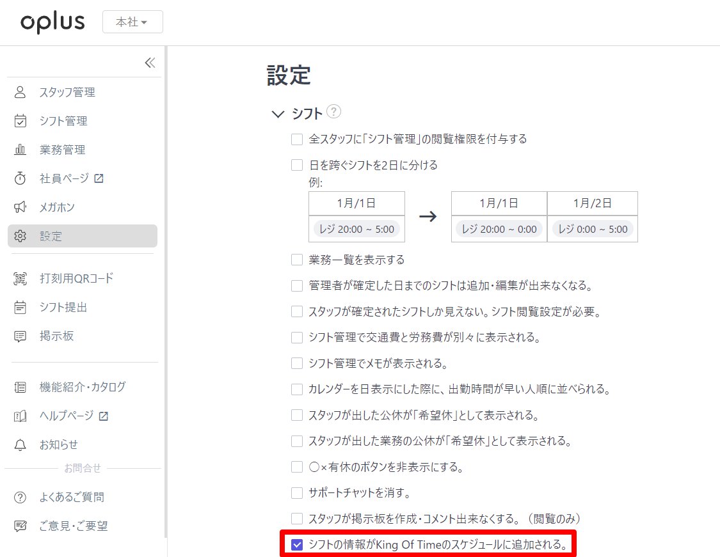Click the スタッフ管理 person icon

coord(20,92)
